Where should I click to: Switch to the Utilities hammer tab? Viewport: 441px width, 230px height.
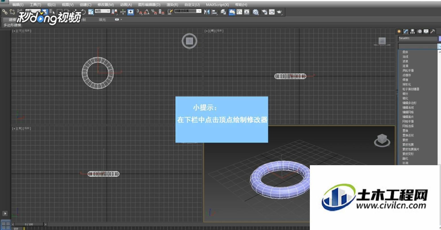[433, 31]
